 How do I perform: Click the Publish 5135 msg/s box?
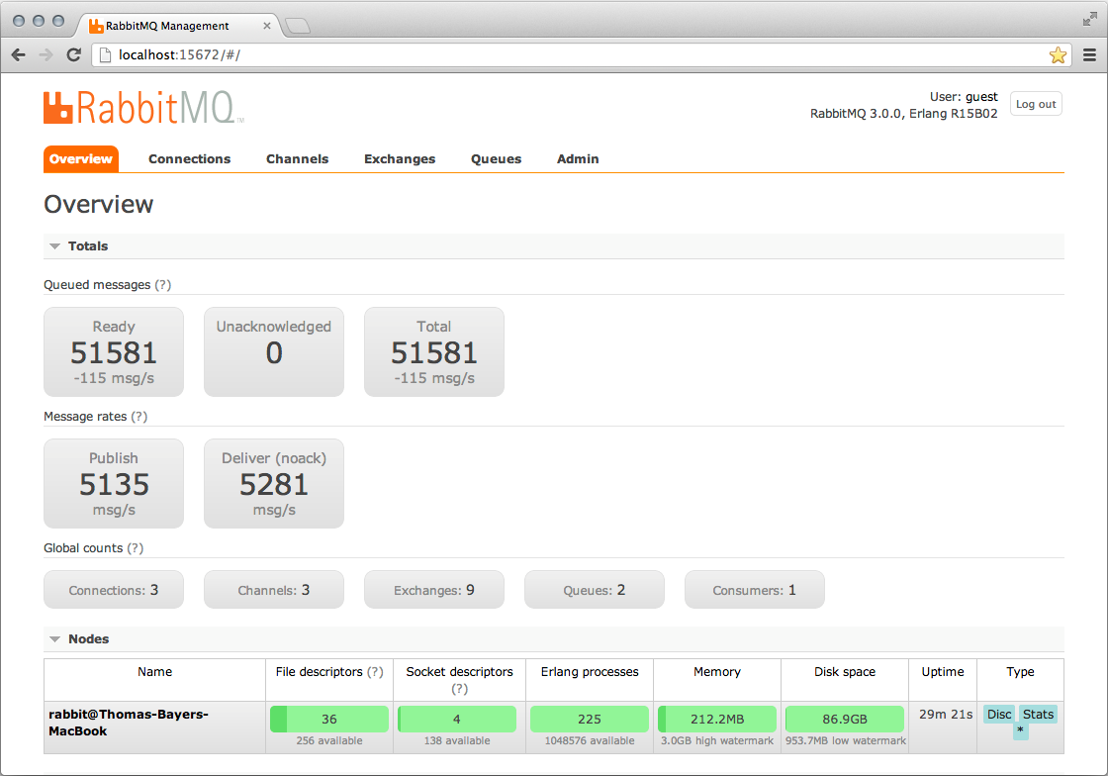[114, 483]
